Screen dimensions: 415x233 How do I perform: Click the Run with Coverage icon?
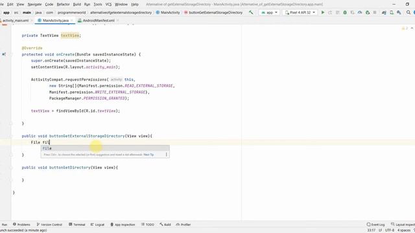(352, 12)
